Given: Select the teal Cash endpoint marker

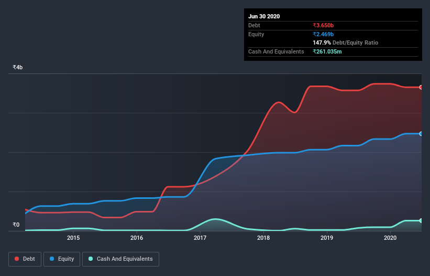Looking at the screenshot, I should (x=421, y=220).
